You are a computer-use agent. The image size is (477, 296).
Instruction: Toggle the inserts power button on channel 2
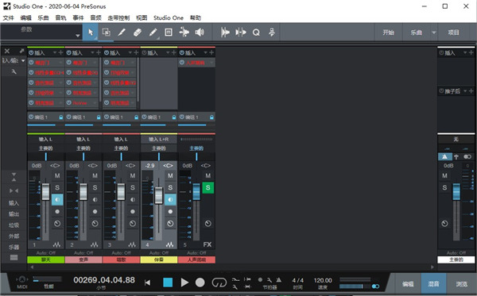(x=68, y=52)
